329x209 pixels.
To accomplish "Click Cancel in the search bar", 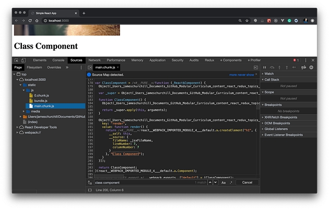I will point(247,182).
